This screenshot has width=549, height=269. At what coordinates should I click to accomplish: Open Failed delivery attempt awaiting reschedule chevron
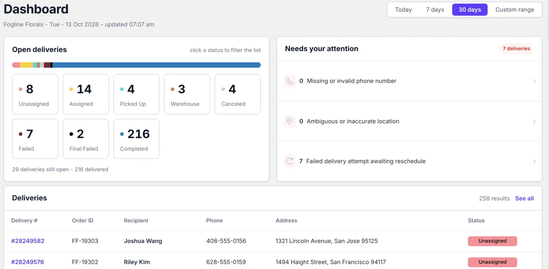[534, 161]
